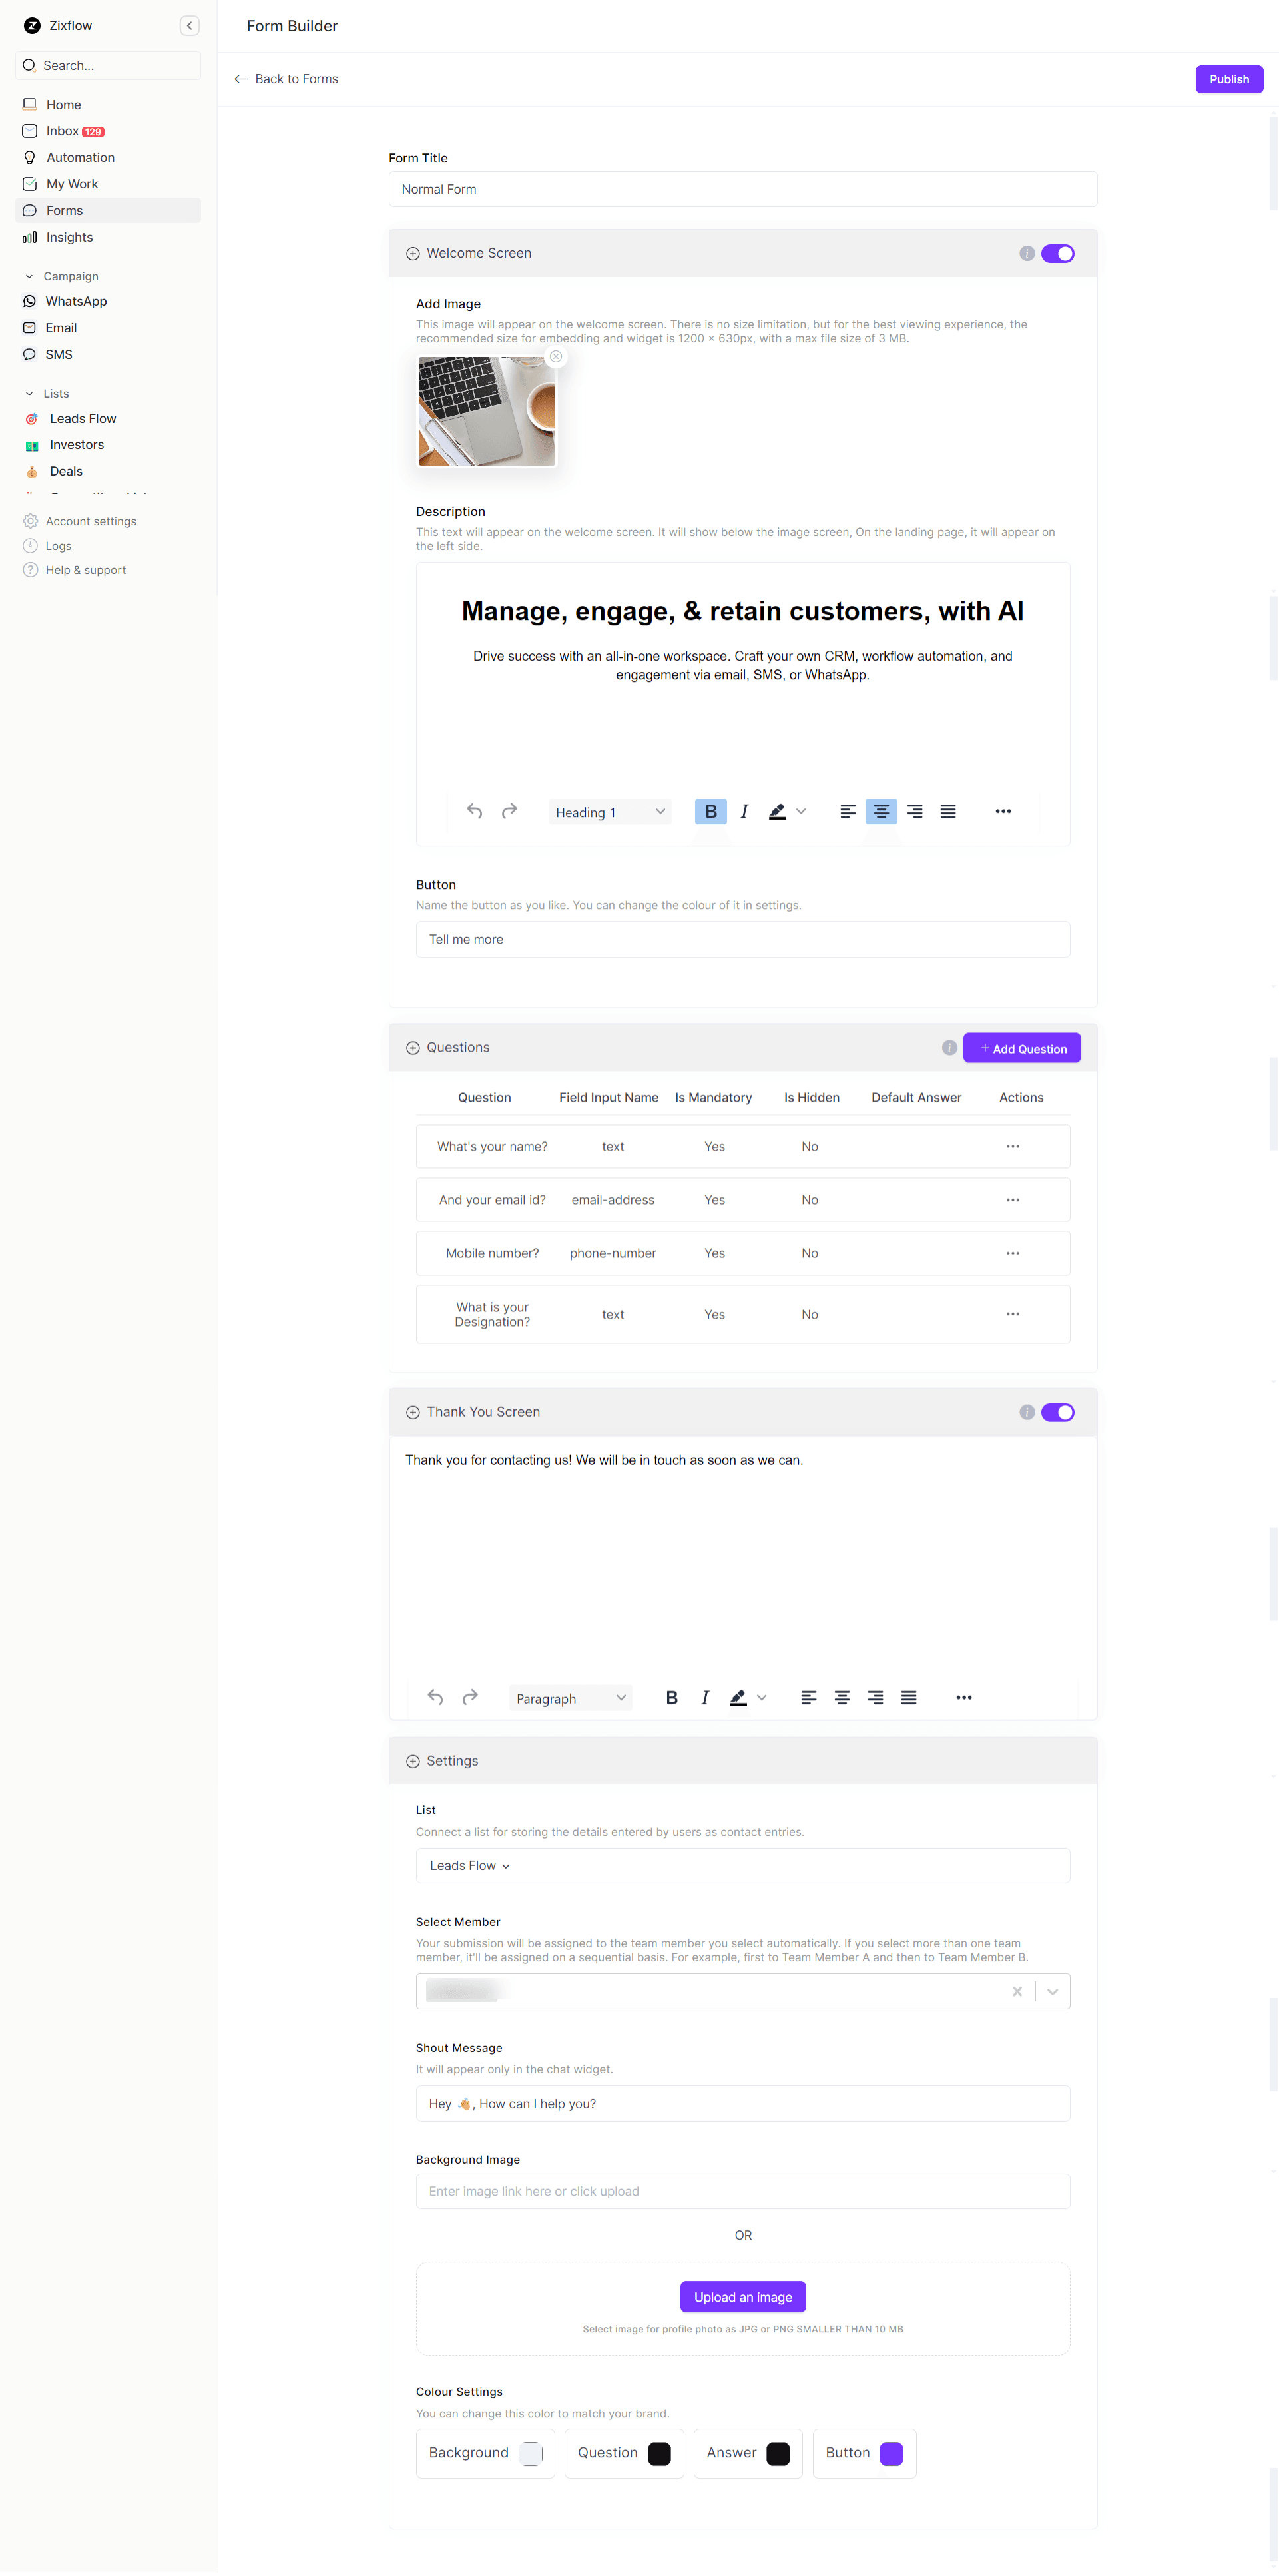
Task: Click Bold icon in Description editor toolbar
Action: click(x=710, y=812)
